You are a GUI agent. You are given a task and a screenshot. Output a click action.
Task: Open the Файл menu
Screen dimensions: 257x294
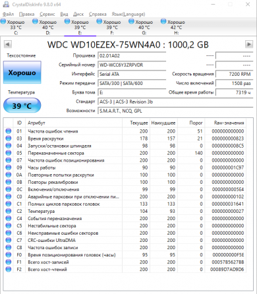point(8,15)
